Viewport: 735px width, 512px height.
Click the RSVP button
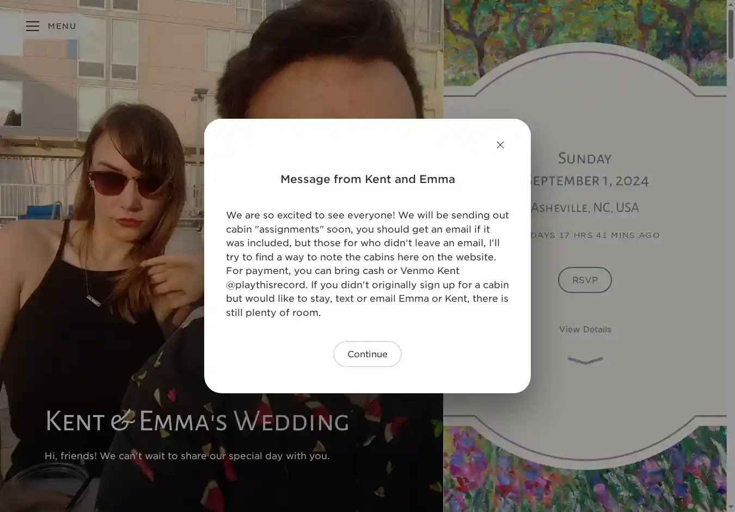pyautogui.click(x=585, y=280)
